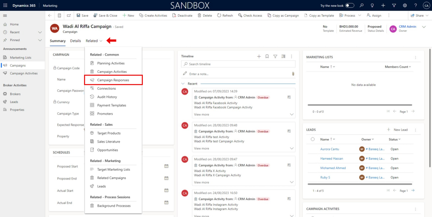The width and height of the screenshot is (432, 217).
Task: Collapse the Recent timeline section
Action: [x=183, y=83]
